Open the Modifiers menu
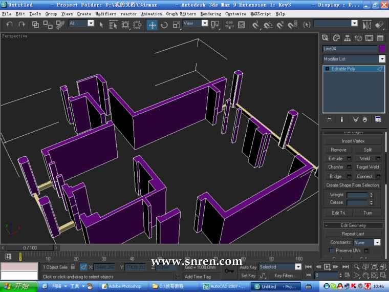This screenshot has height=292, width=389. coord(105,14)
